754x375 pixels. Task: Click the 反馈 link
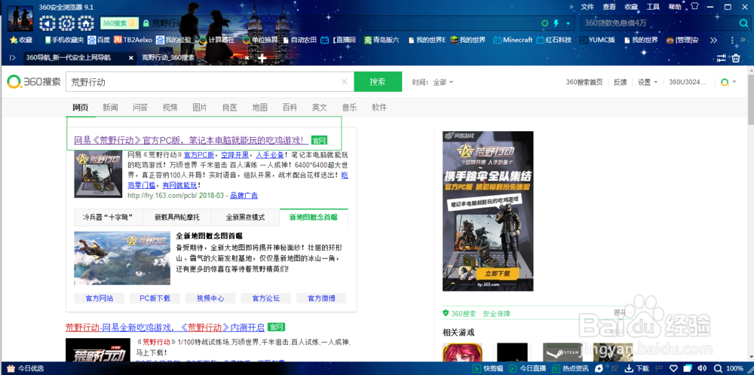(621, 82)
